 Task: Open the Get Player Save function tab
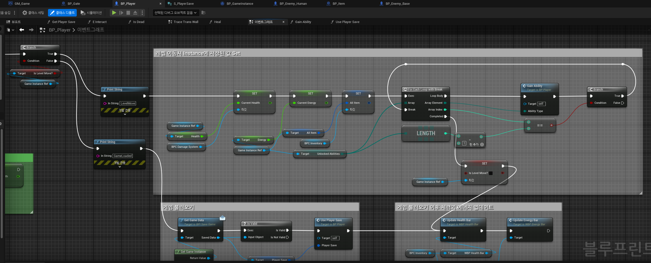tap(61, 22)
